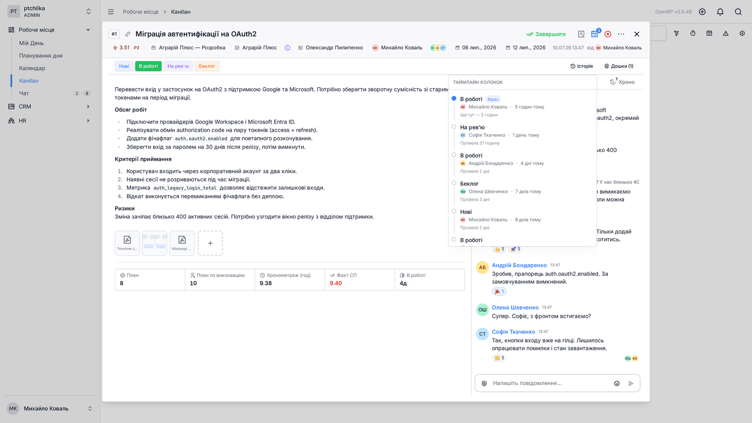Click Андрій Бондаренко's АБ avatar in chat
Screen dimensions: 752x423
(482, 267)
